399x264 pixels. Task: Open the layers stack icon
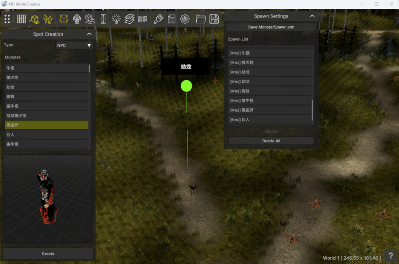[129, 19]
